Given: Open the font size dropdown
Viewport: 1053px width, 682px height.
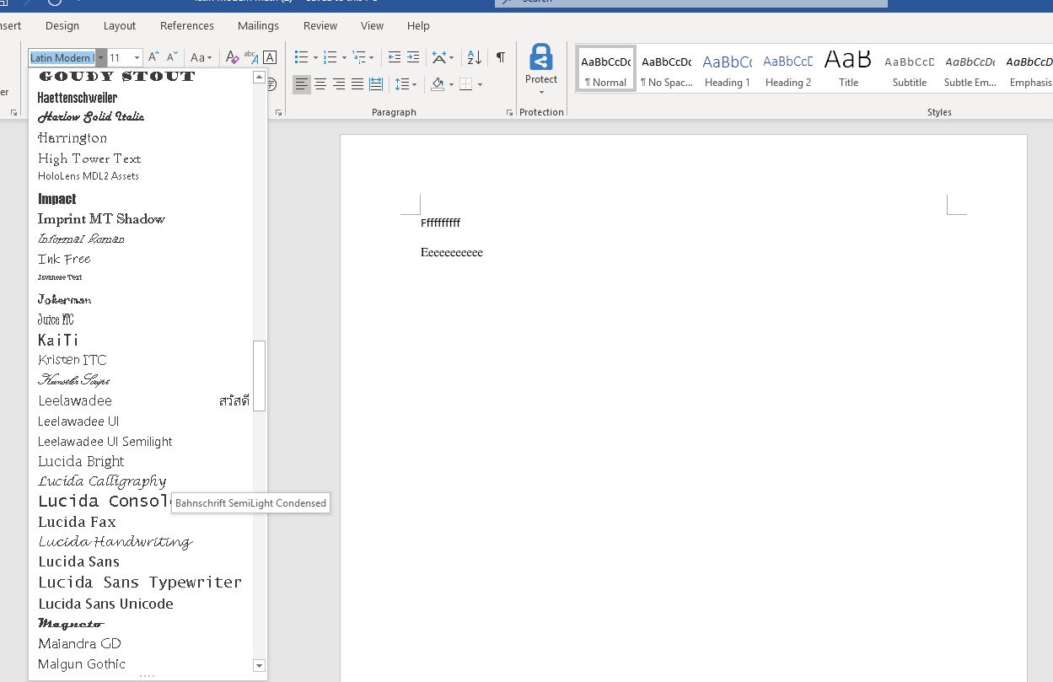Looking at the screenshot, I should point(137,57).
